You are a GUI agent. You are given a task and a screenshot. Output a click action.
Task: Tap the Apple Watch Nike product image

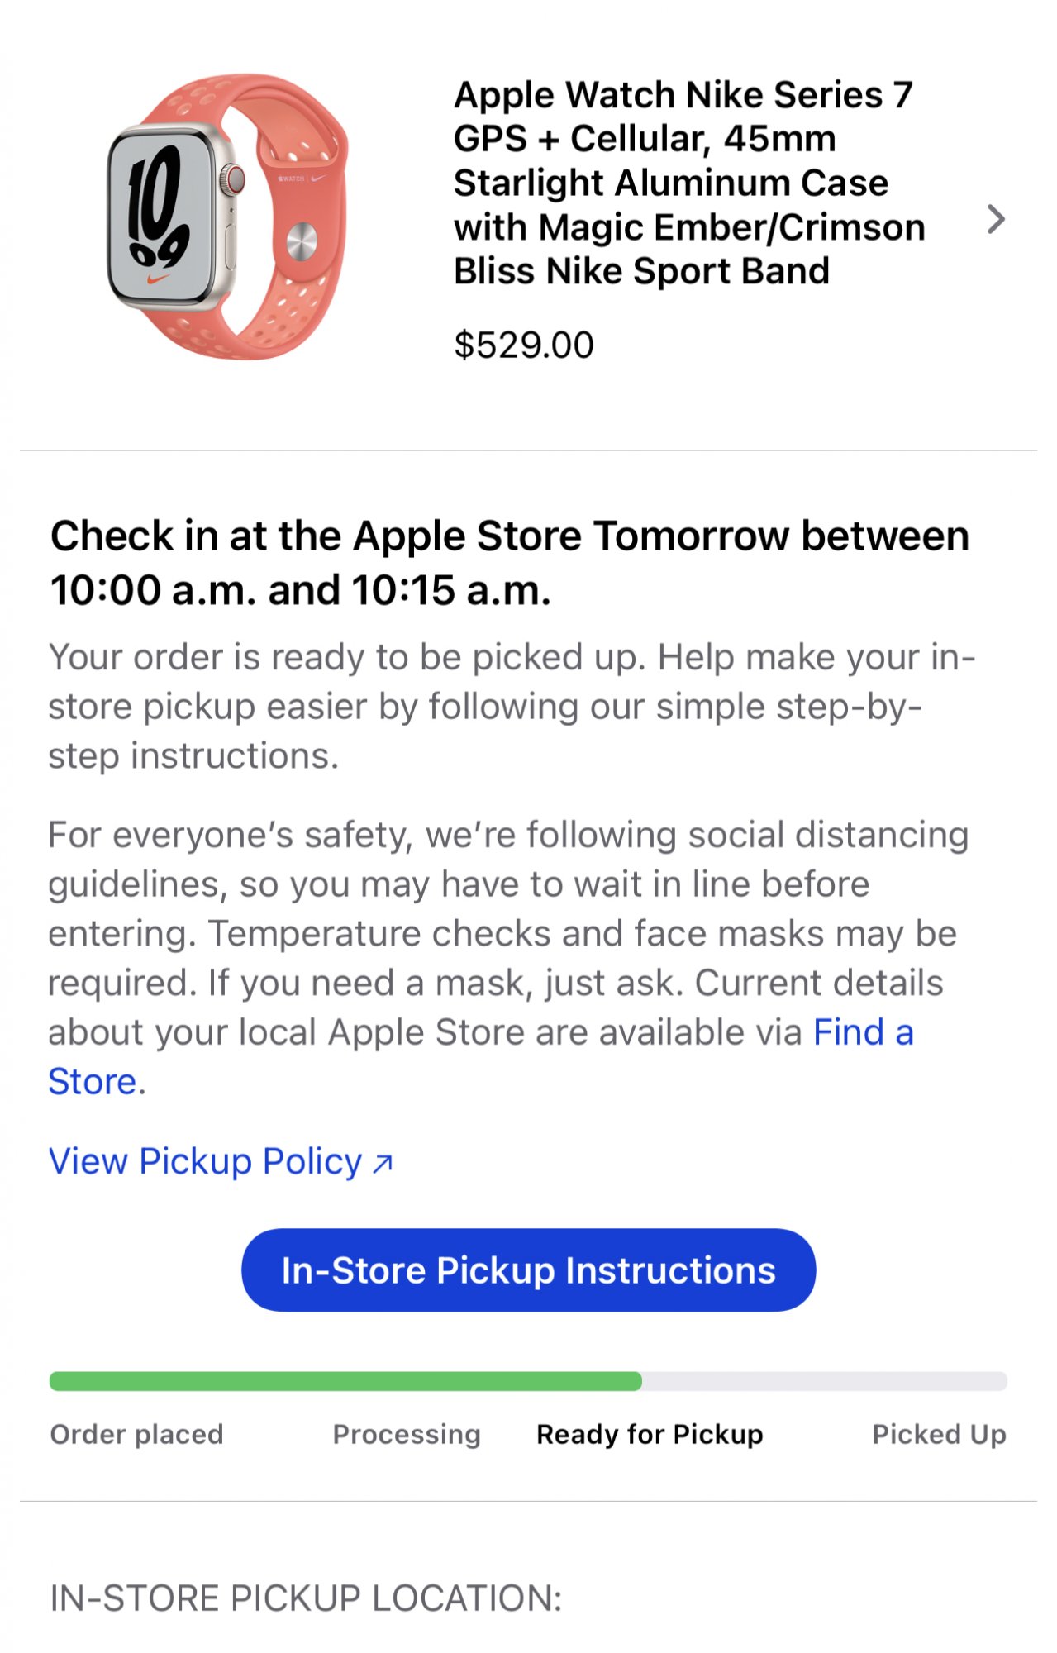[x=227, y=217]
